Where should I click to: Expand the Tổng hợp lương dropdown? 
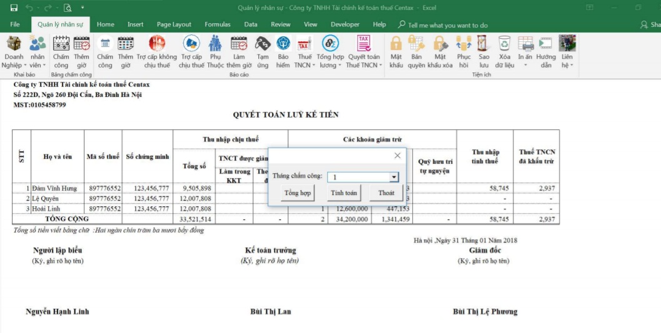pos(330,65)
